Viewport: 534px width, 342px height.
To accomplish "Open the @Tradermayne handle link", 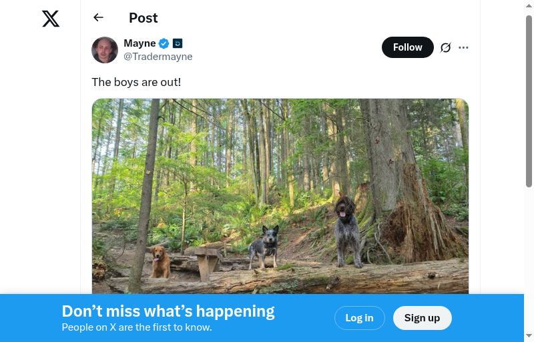I will point(158,57).
